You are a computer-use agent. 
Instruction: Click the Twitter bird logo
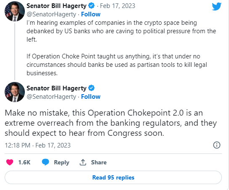217,7
